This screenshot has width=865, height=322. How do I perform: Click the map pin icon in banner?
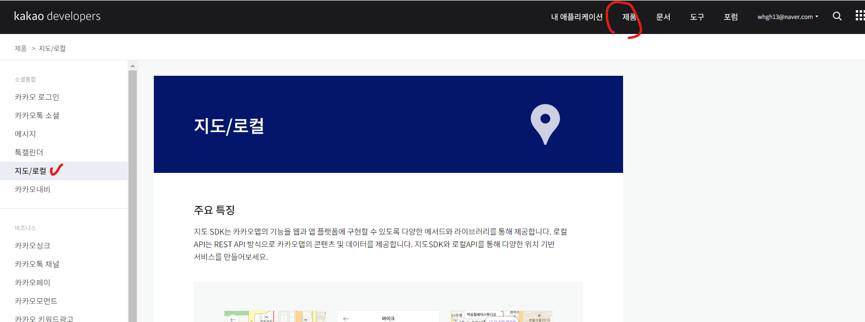coord(545,124)
